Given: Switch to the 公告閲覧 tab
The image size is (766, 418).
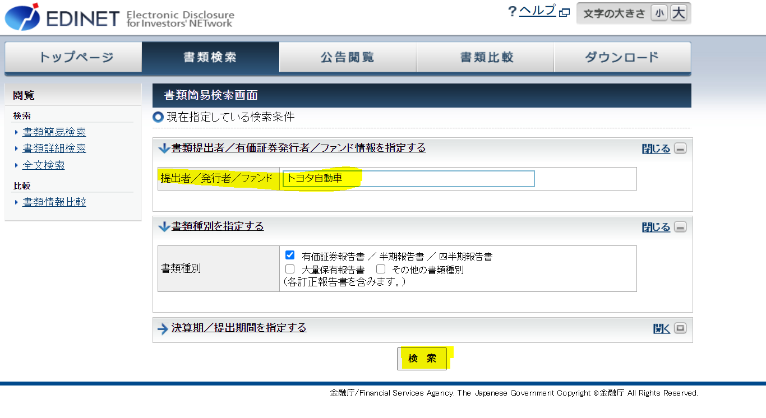Looking at the screenshot, I should click(348, 57).
